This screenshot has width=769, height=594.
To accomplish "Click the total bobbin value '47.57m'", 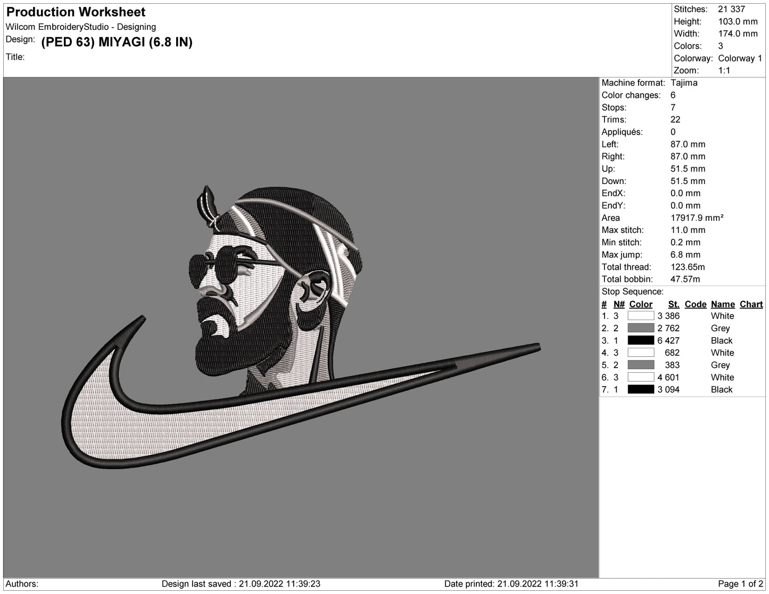I will (685, 279).
